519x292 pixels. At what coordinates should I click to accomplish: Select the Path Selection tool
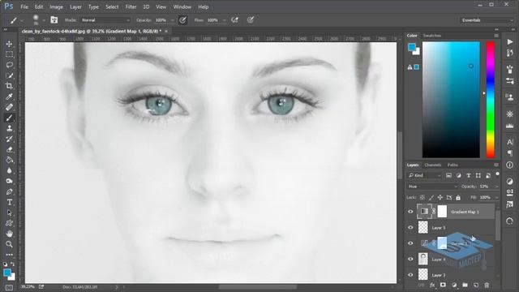9,213
